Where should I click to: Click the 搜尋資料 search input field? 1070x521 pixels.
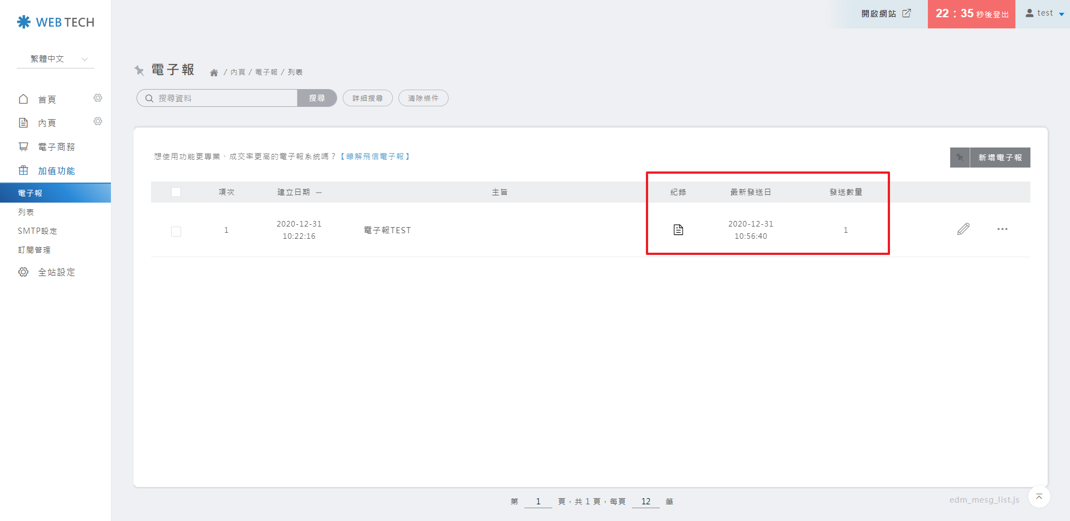click(223, 99)
